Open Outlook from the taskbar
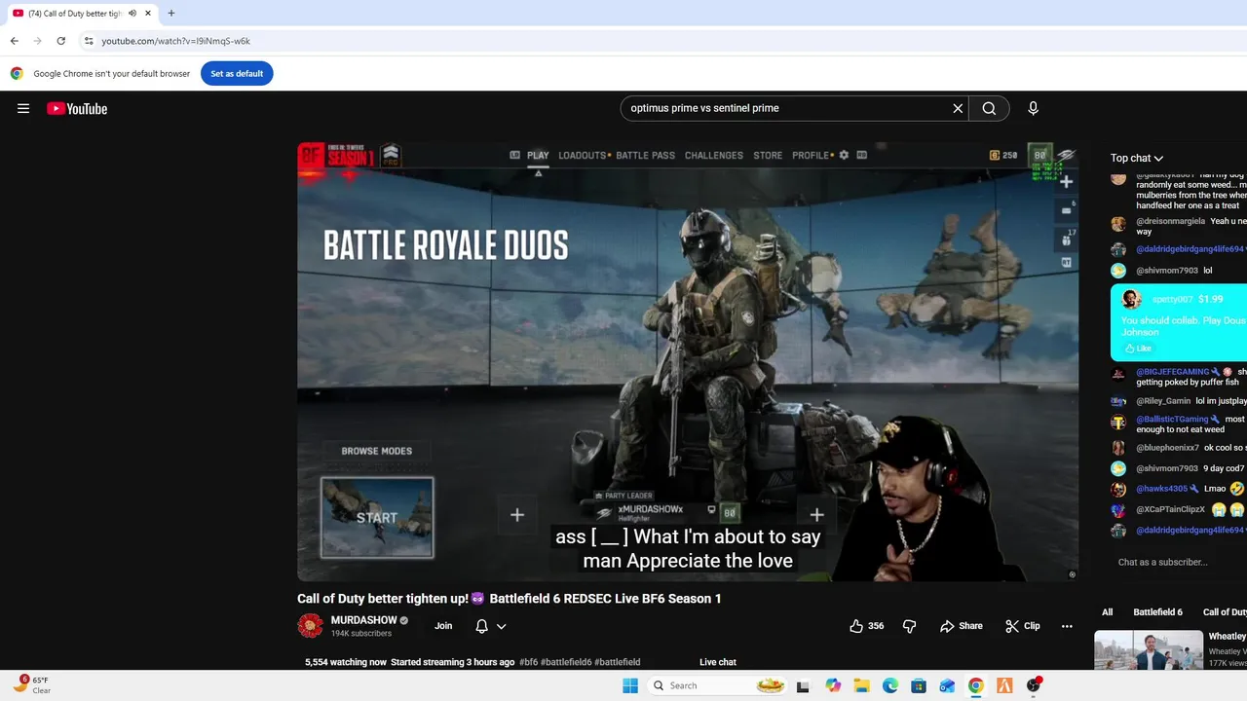 (947, 685)
